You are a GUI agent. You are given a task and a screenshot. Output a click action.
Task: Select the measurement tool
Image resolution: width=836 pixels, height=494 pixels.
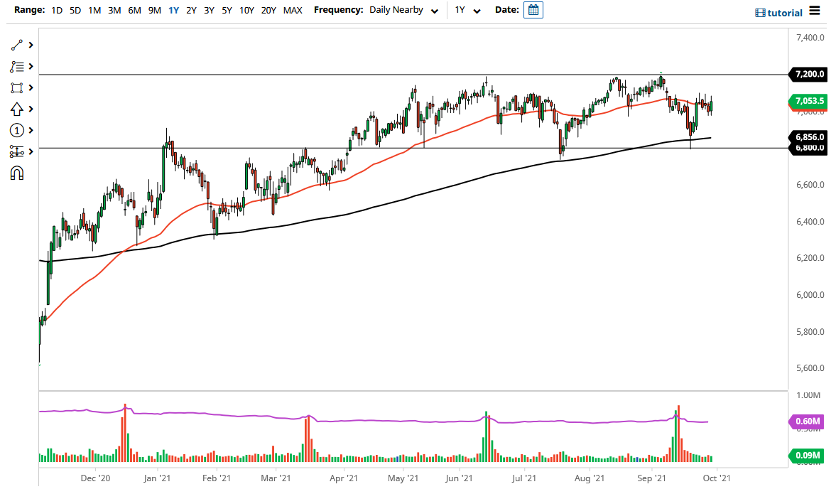[17, 151]
